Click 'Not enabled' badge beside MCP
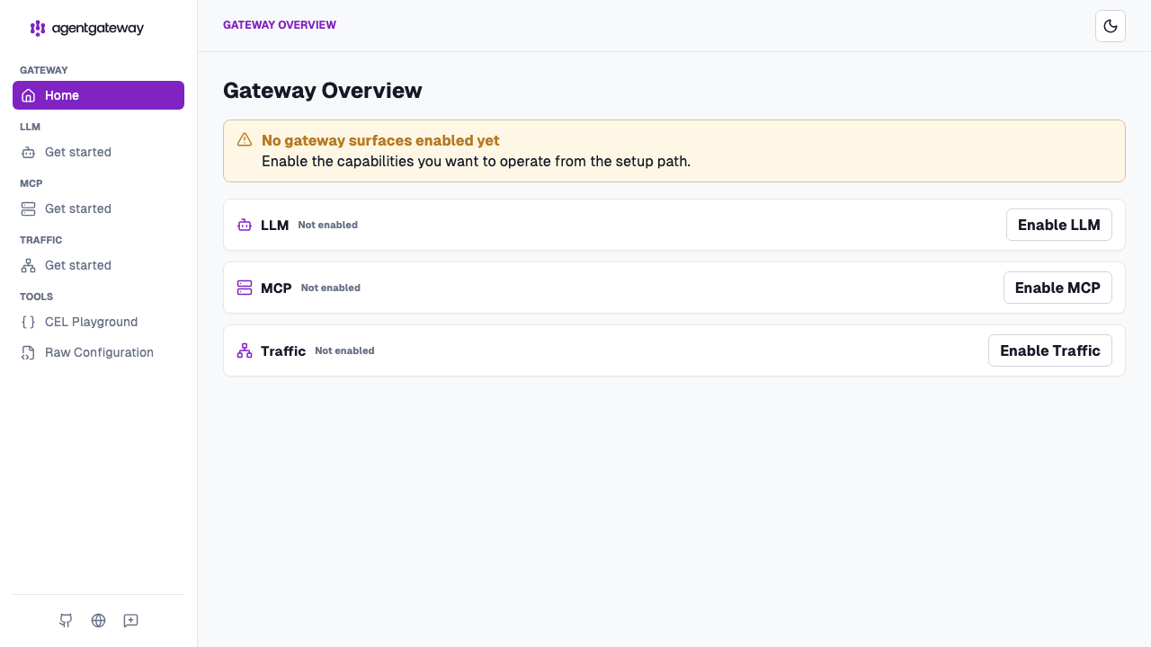 coord(331,288)
